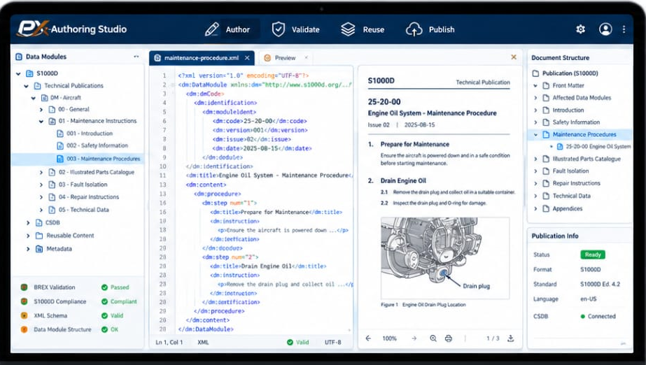
Task: Click code line with 25-20-00 dm:code
Action: (x=260, y=121)
